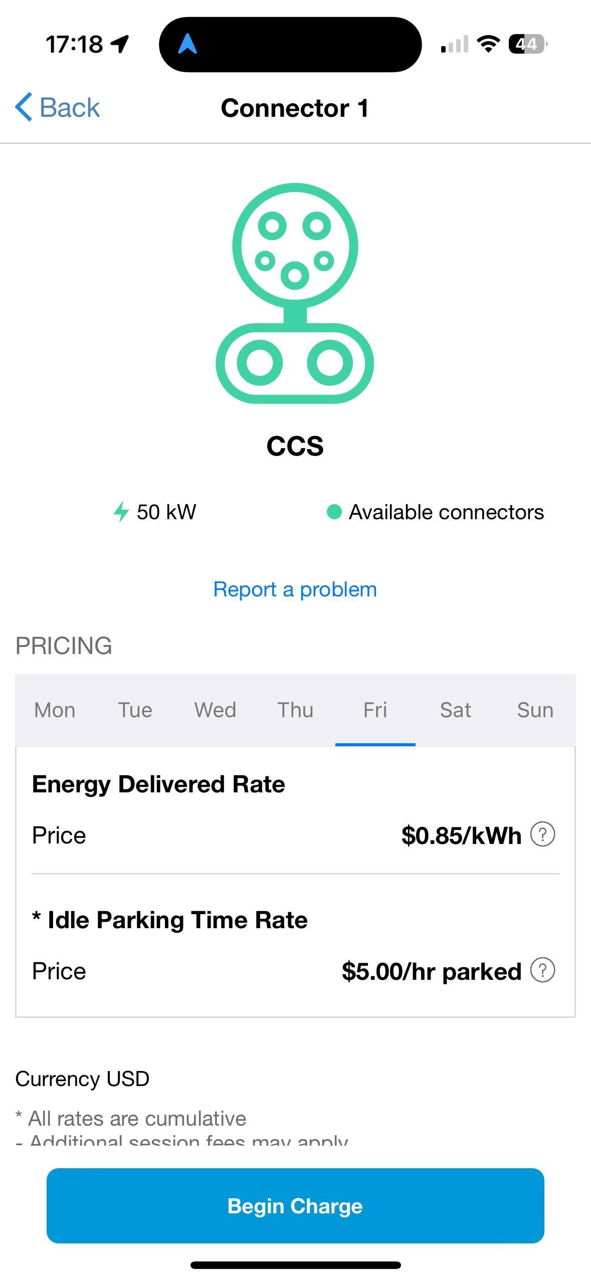Tap the Wi-Fi status icon
Viewport: 591px width, 1281px height.
(488, 44)
